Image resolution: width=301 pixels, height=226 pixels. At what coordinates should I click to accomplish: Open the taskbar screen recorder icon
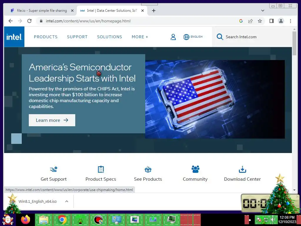98,220
